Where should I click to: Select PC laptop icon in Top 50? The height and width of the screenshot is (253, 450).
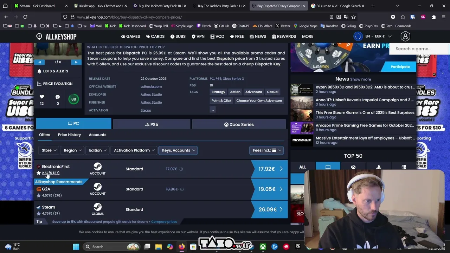coord(328,167)
